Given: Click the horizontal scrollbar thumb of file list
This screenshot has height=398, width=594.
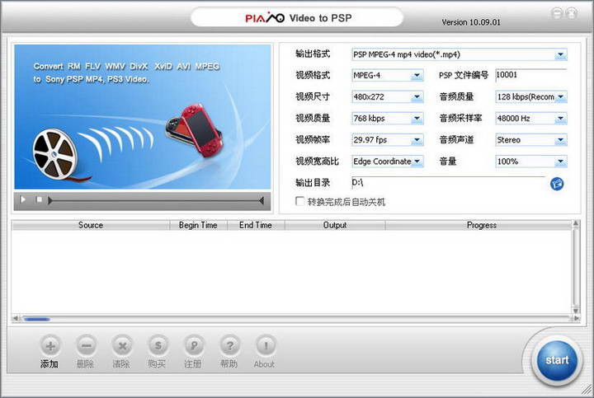Looking at the screenshot, I should tap(37, 320).
